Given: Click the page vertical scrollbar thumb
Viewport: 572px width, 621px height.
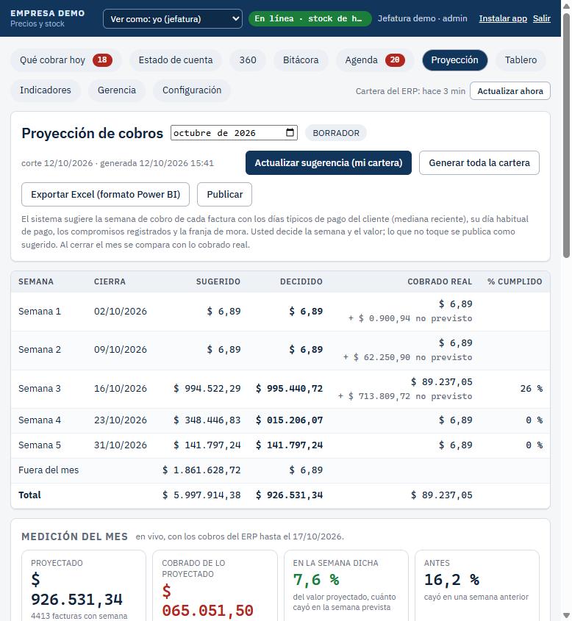Looking at the screenshot, I should (566, 136).
